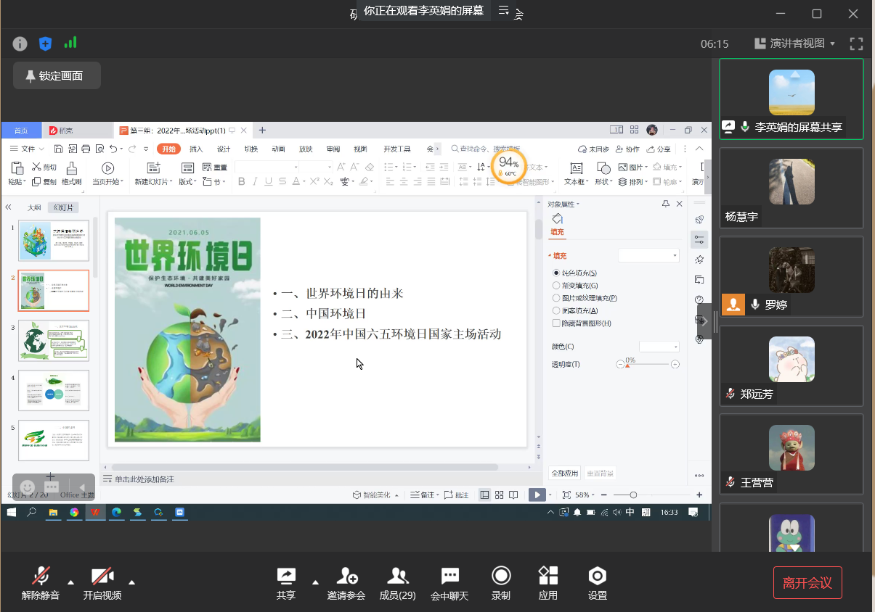Click the red 离开会议 button
The height and width of the screenshot is (612, 875).
click(807, 582)
